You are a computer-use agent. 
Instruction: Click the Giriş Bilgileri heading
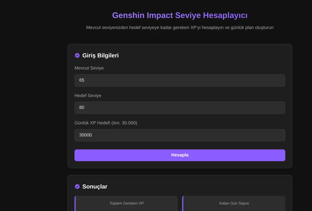click(x=100, y=55)
